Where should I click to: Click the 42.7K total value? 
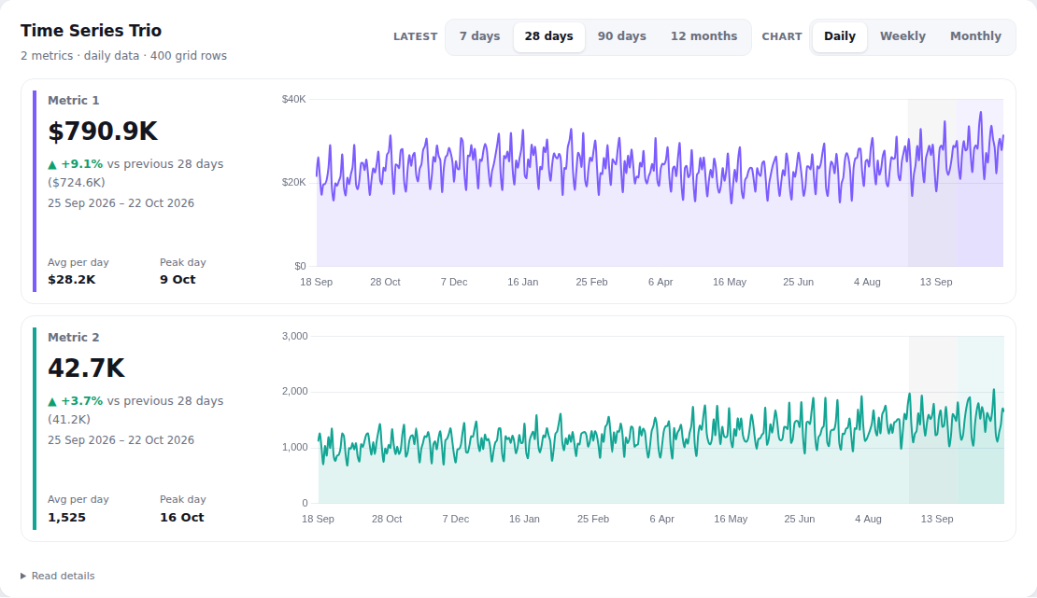coord(86,369)
